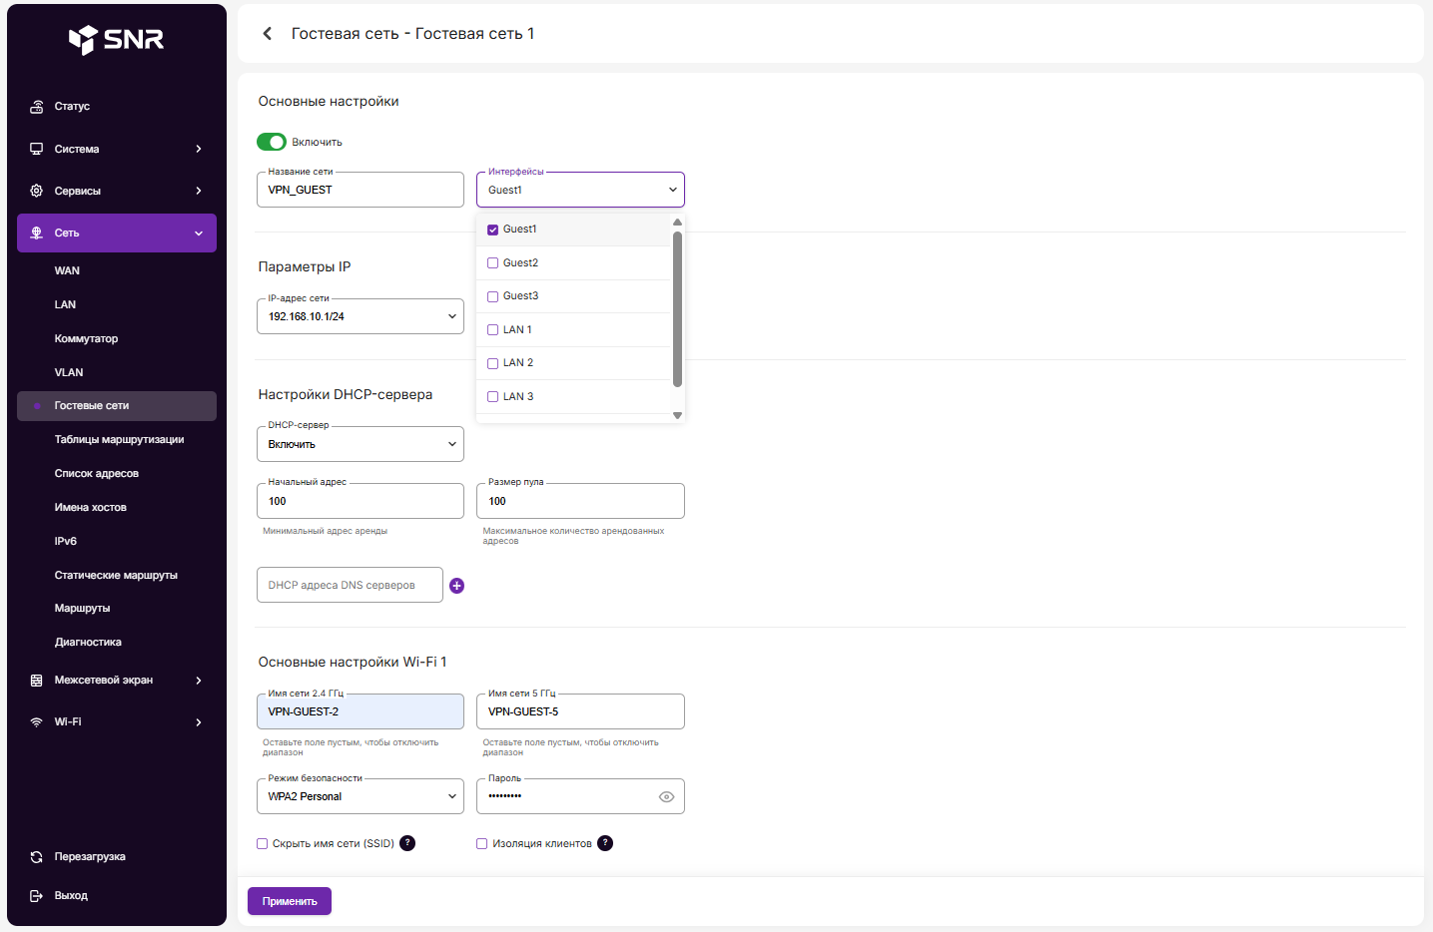Check the Guest2 interface checkbox
Viewport: 1433px width, 932px height.
click(492, 263)
